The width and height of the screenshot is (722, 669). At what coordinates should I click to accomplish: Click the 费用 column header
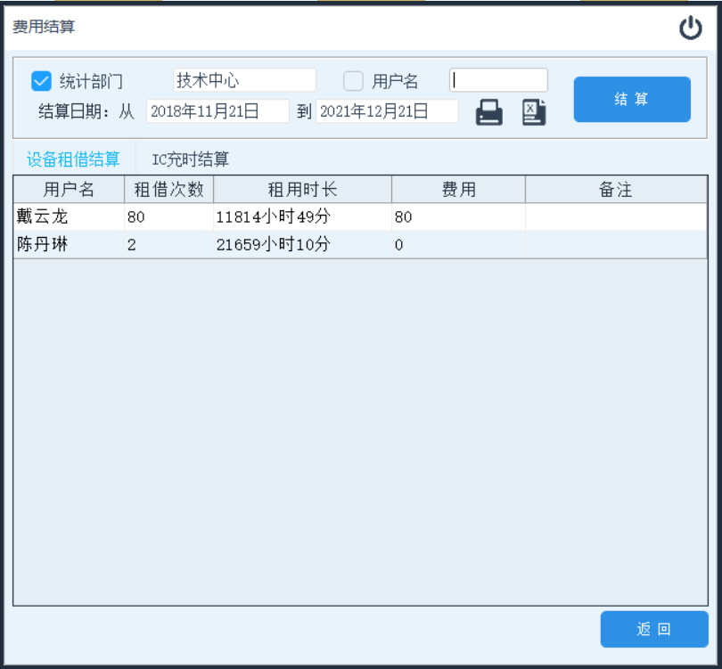pyautogui.click(x=458, y=189)
